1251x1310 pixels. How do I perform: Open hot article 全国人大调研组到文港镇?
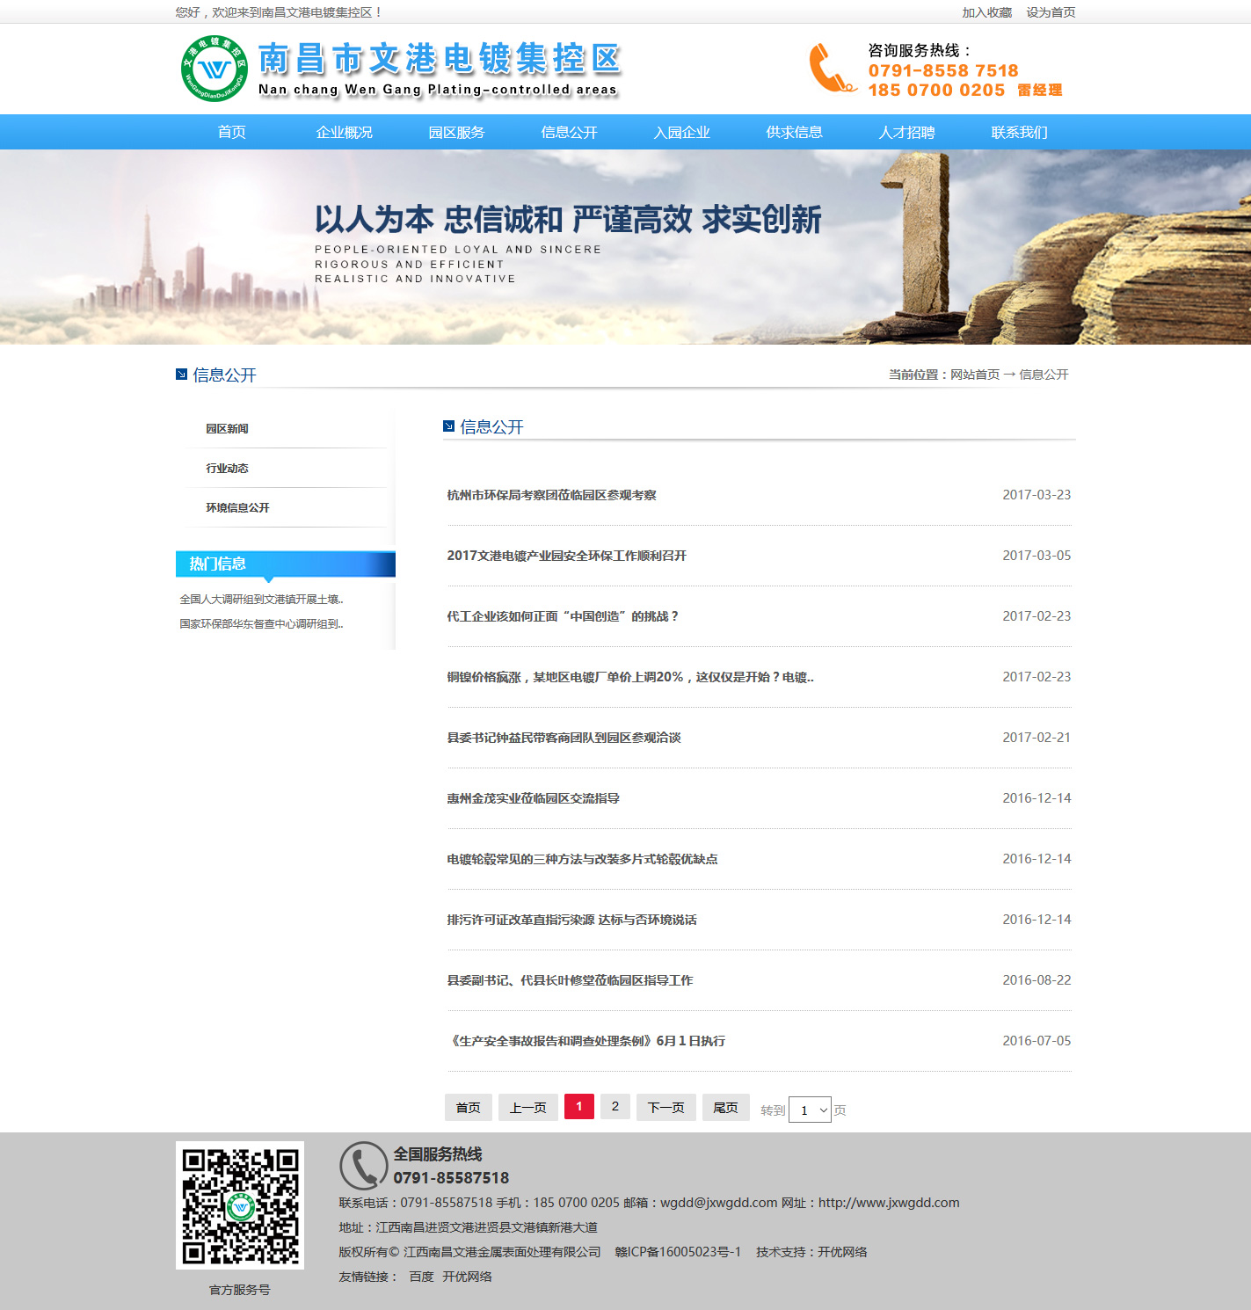[261, 600]
